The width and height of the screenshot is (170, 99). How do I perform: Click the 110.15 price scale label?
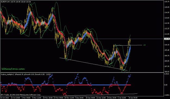click(167, 45)
